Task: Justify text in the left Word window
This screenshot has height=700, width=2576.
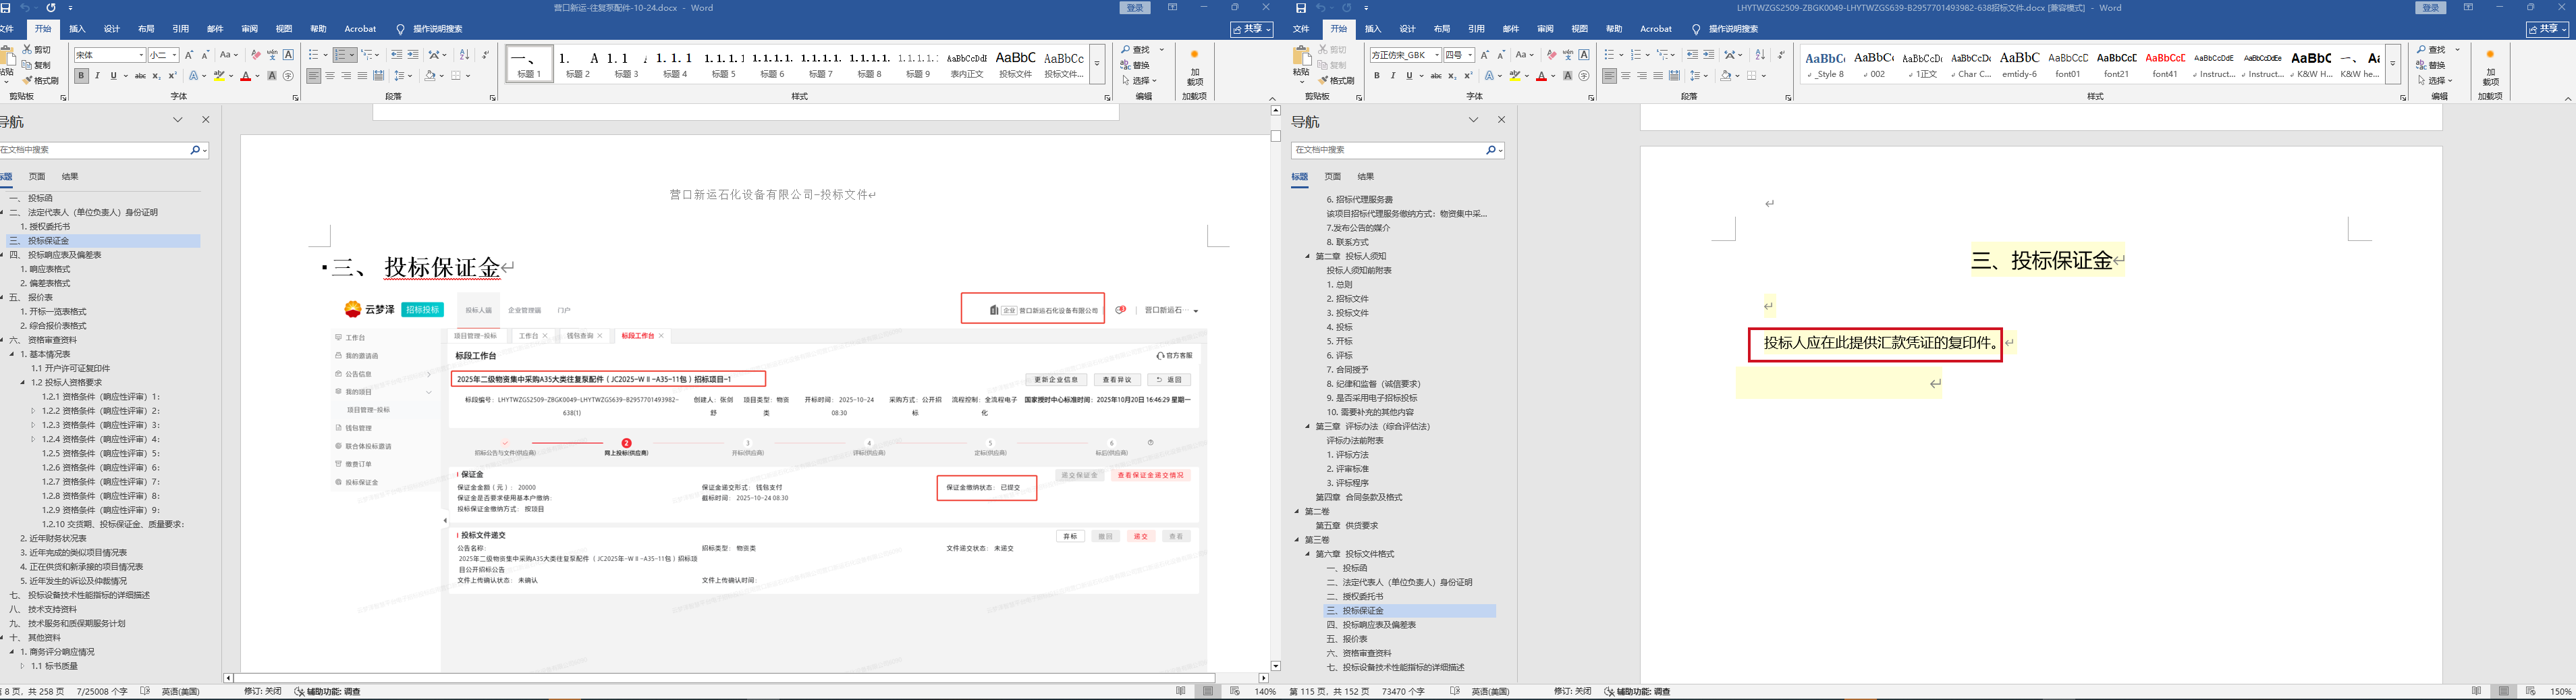Action: 362,76
